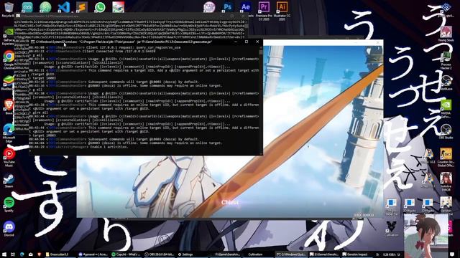Viewport: 460px width, 258px height.
Task: Open the notification center icon
Action: (452, 254)
